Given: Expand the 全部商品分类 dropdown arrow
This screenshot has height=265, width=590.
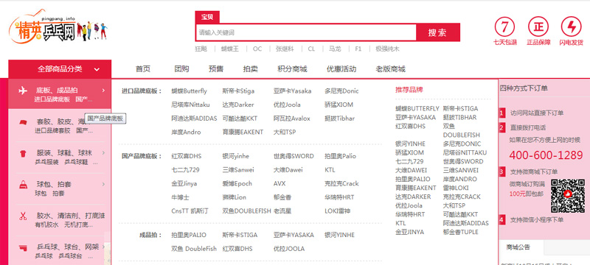Looking at the screenshot, I should (x=97, y=69).
